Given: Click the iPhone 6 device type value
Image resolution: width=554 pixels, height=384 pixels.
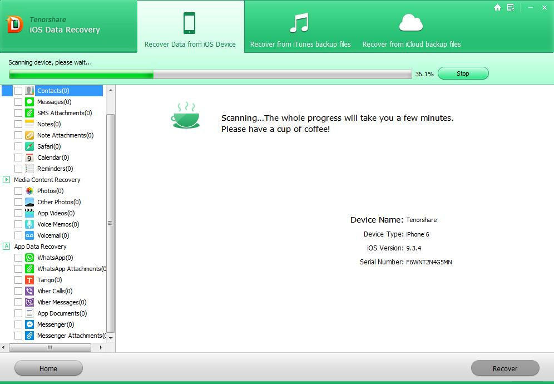Looking at the screenshot, I should click(418, 234).
